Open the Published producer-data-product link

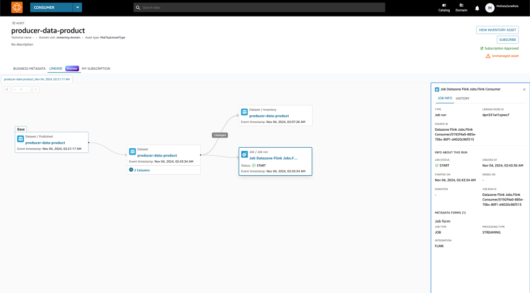45,143
